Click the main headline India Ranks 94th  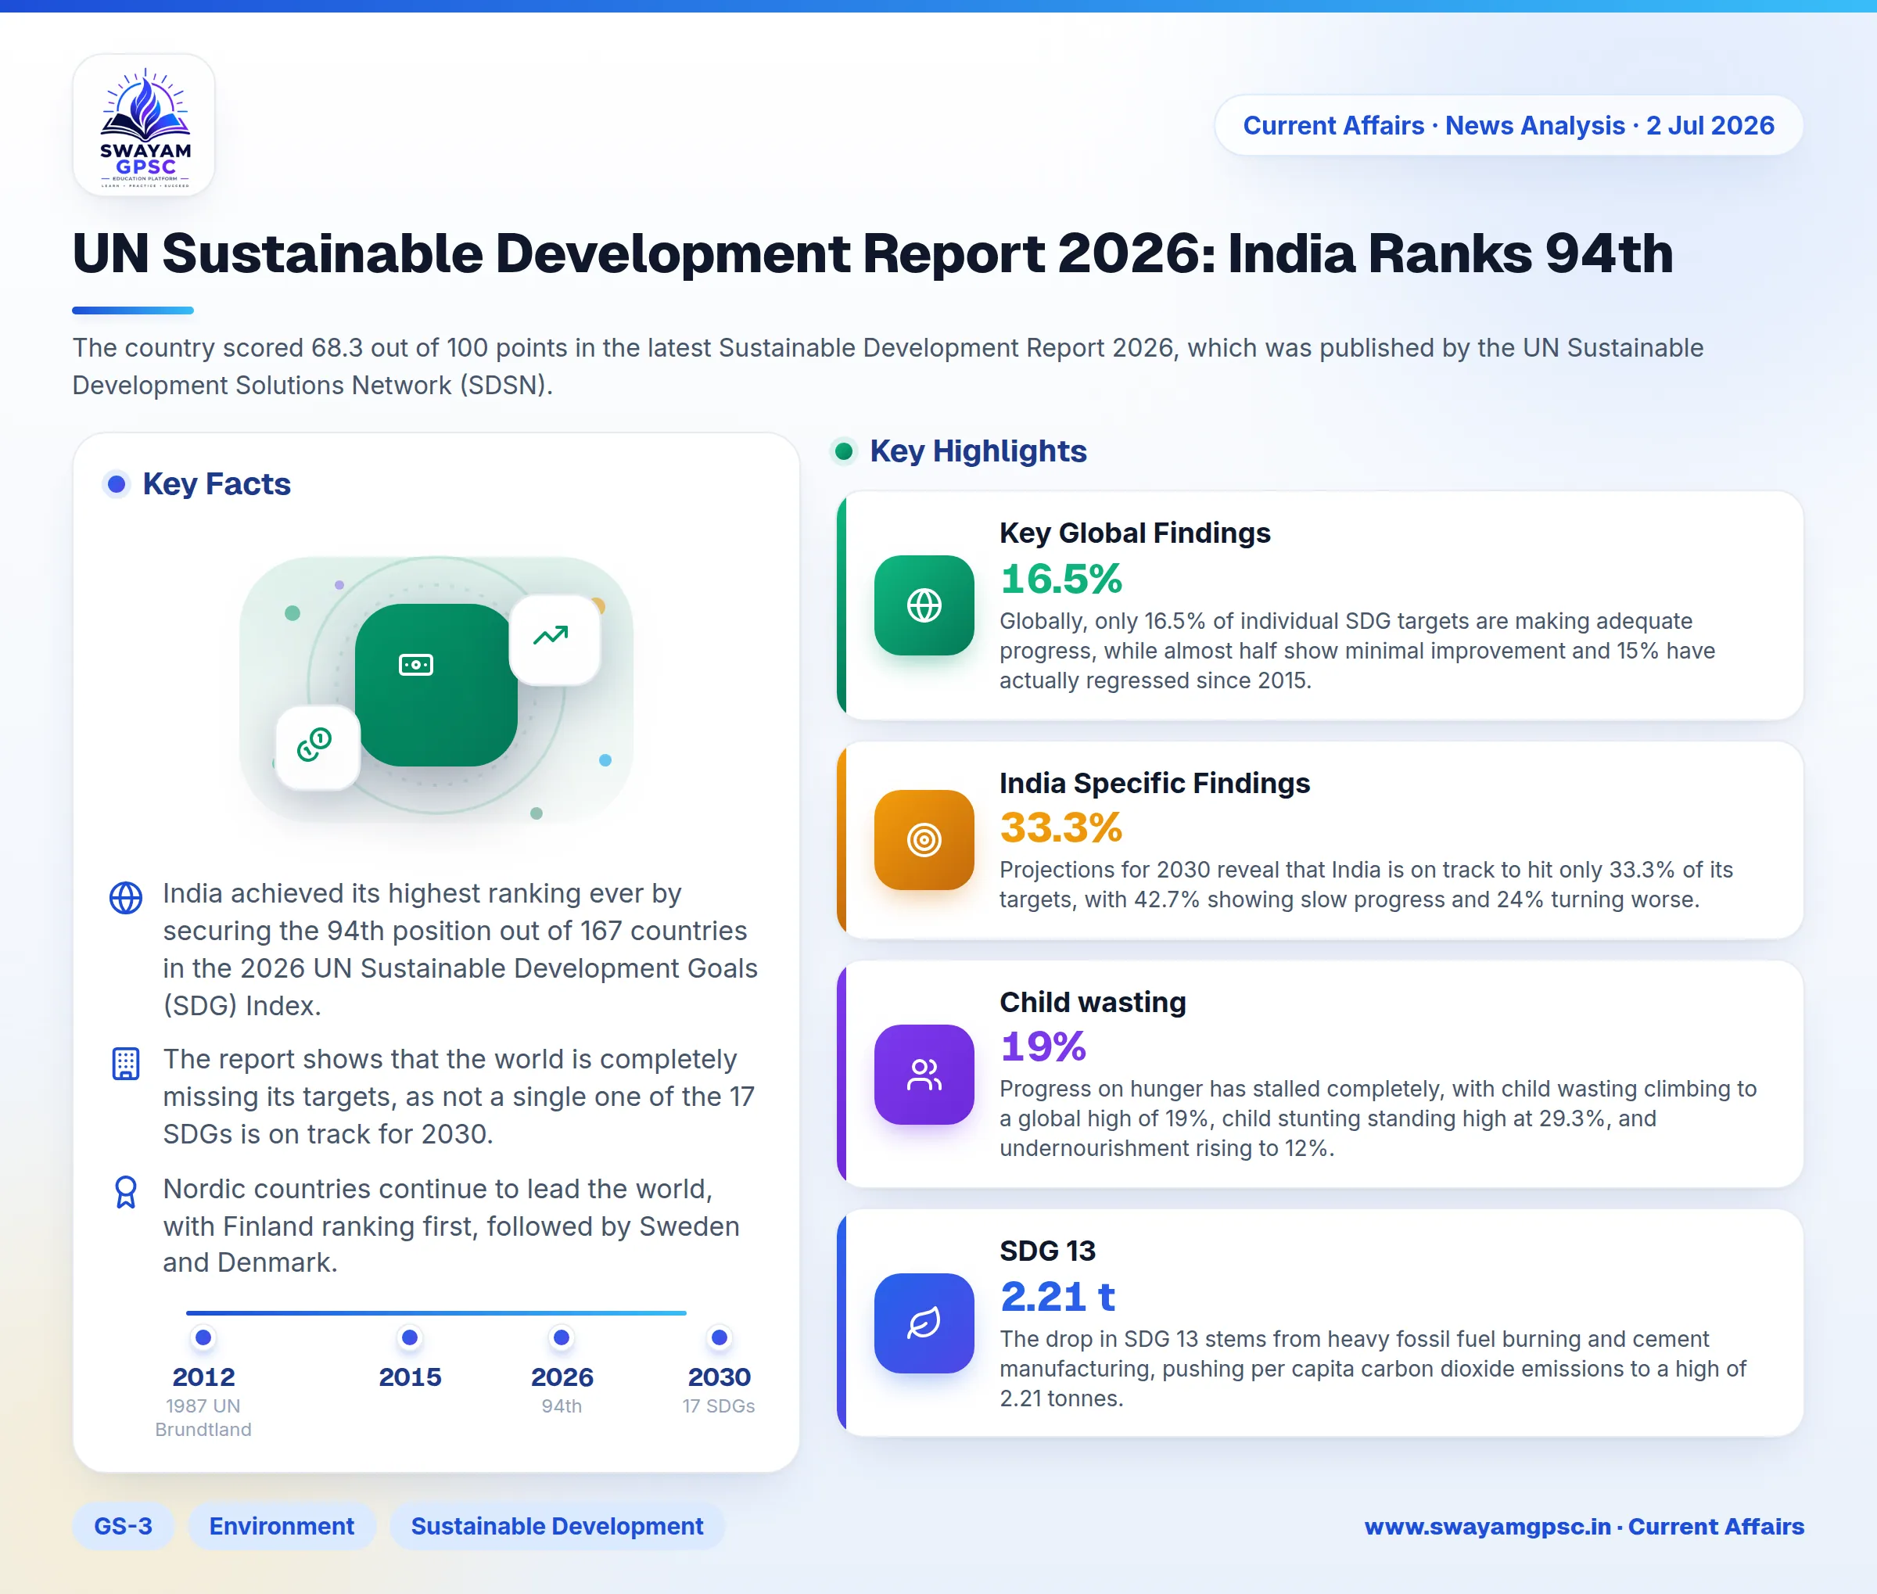pos(872,253)
